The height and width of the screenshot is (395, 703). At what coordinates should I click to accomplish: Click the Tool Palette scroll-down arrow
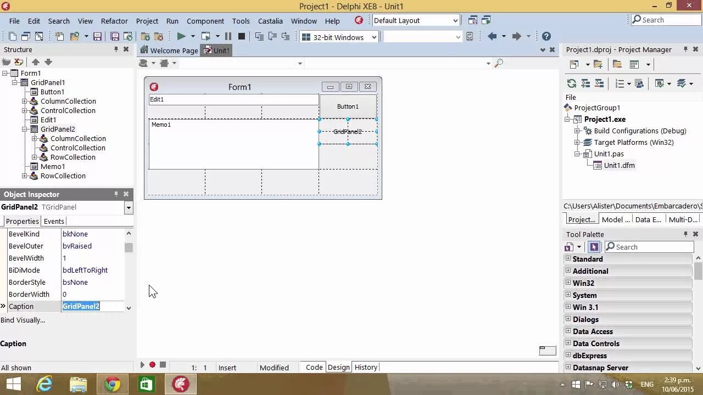click(698, 368)
